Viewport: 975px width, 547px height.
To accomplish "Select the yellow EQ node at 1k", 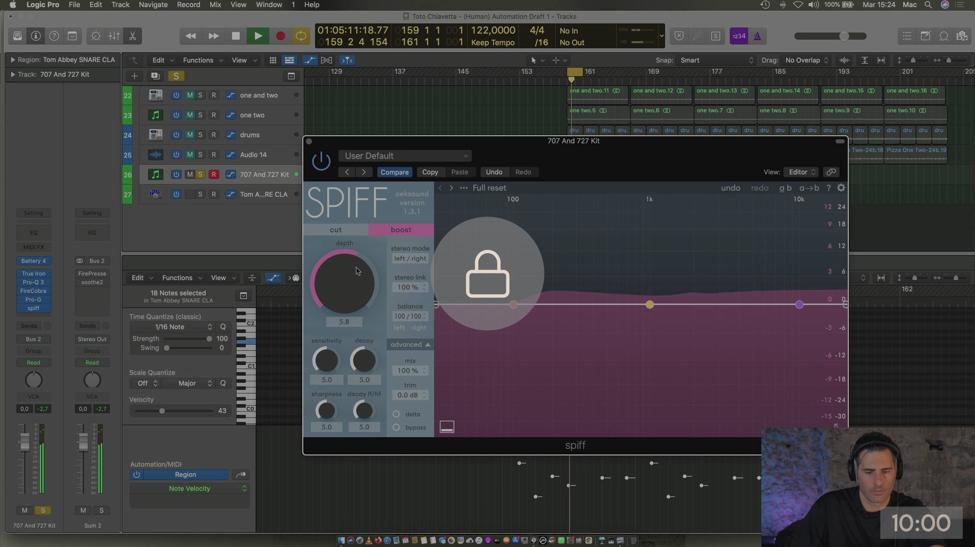I will (x=649, y=305).
